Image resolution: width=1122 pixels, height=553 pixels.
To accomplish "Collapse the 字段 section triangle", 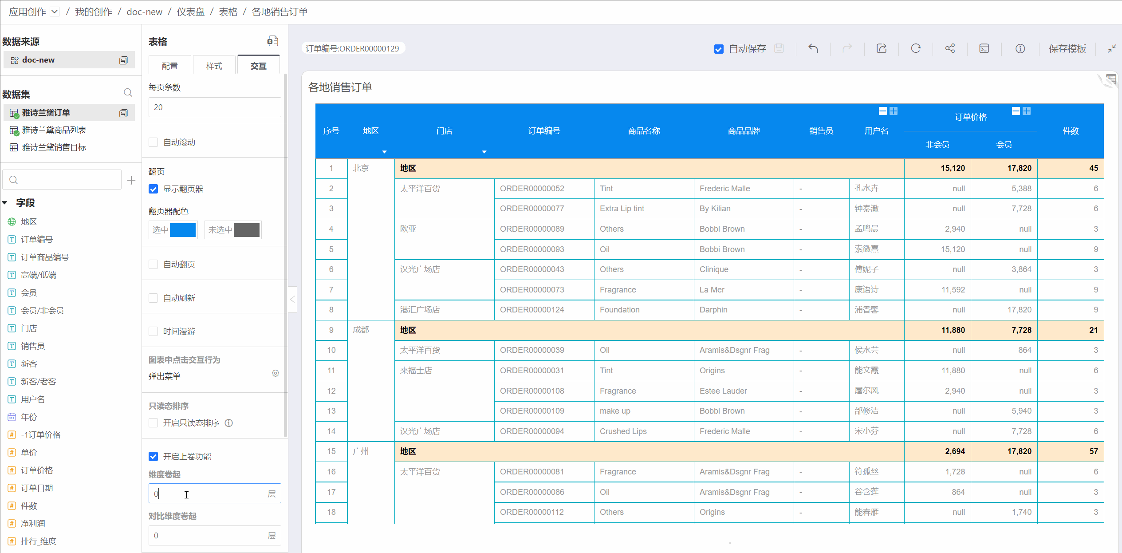I will coord(5,203).
